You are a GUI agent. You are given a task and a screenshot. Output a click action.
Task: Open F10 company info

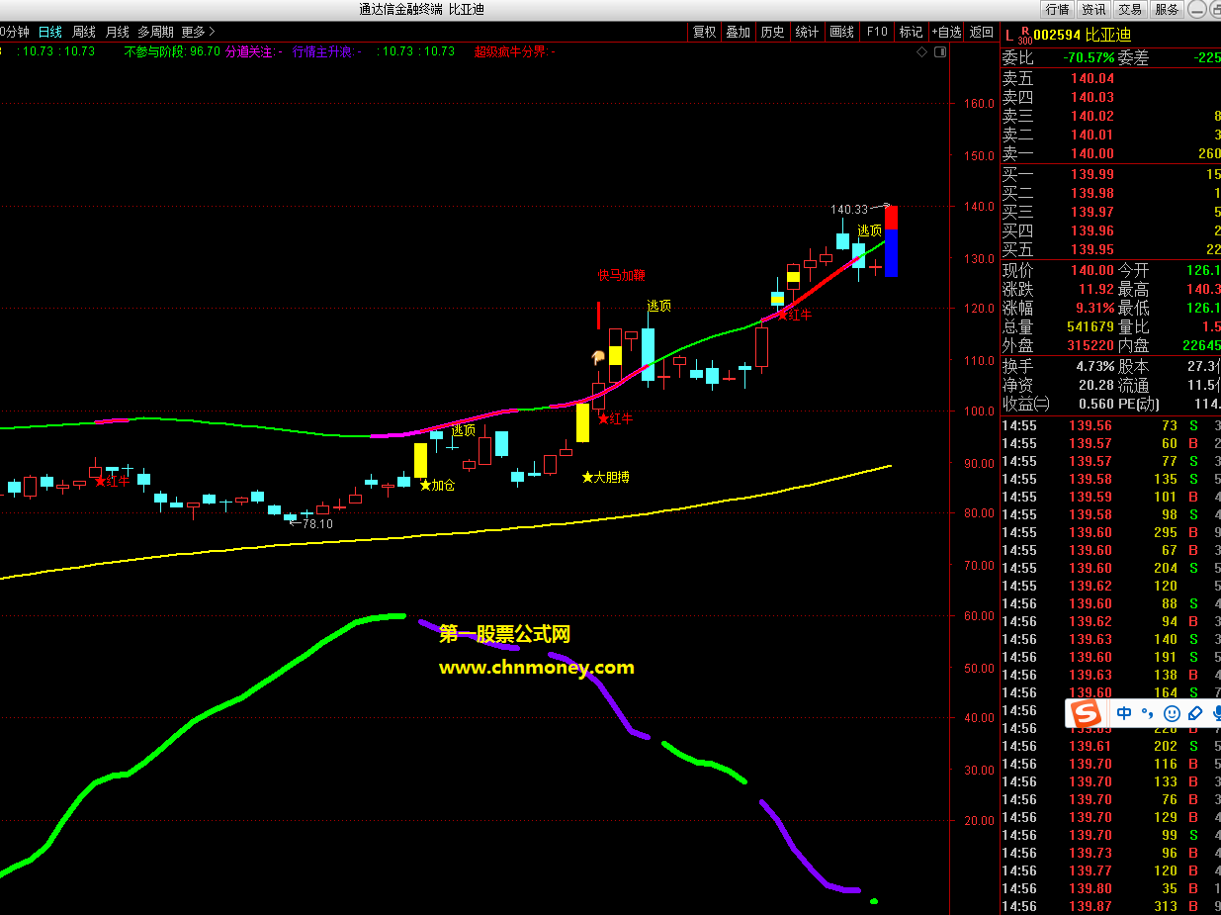tap(877, 32)
